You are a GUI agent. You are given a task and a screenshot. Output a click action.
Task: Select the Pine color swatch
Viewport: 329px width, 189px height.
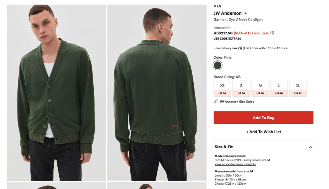[217, 65]
